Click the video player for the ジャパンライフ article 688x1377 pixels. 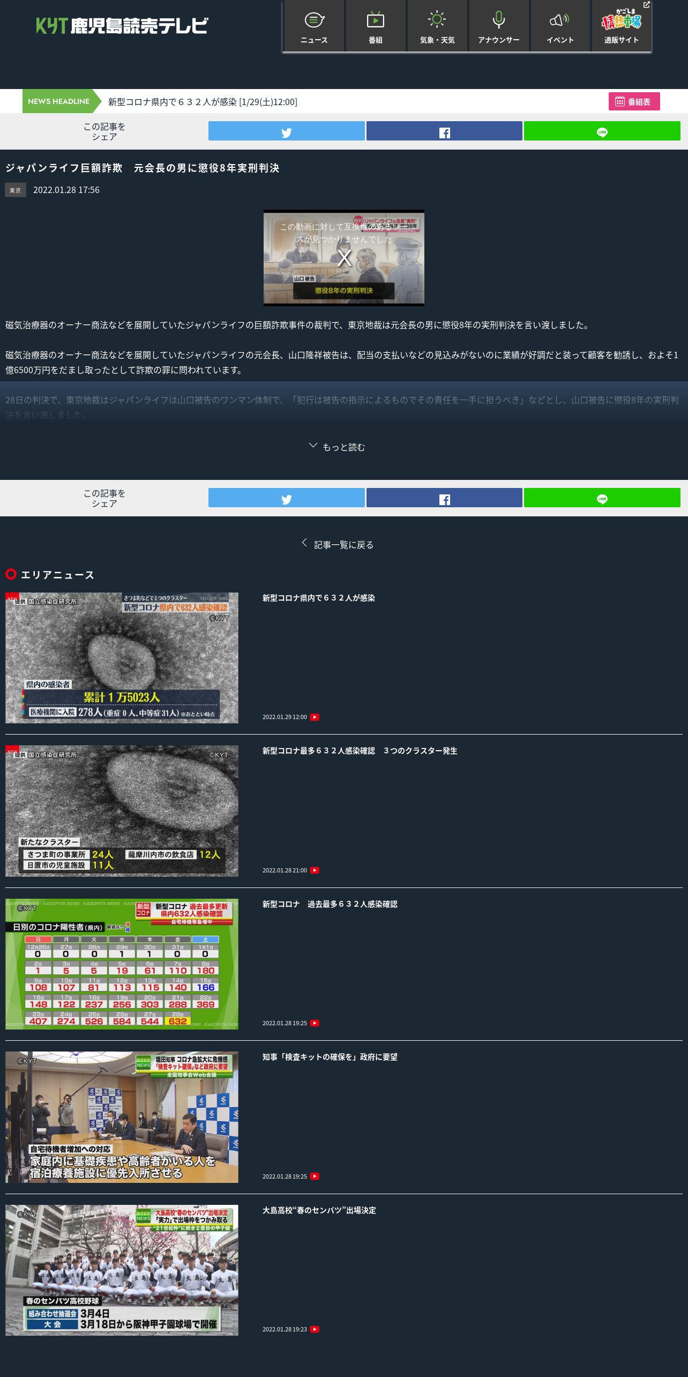pos(344,258)
